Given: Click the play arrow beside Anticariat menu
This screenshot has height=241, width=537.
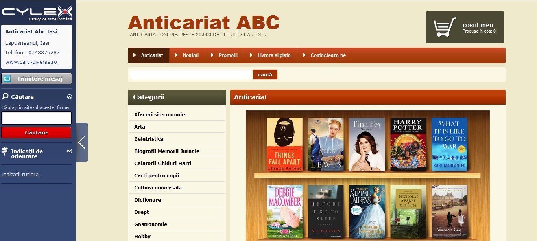Looking at the screenshot, I should [135, 55].
